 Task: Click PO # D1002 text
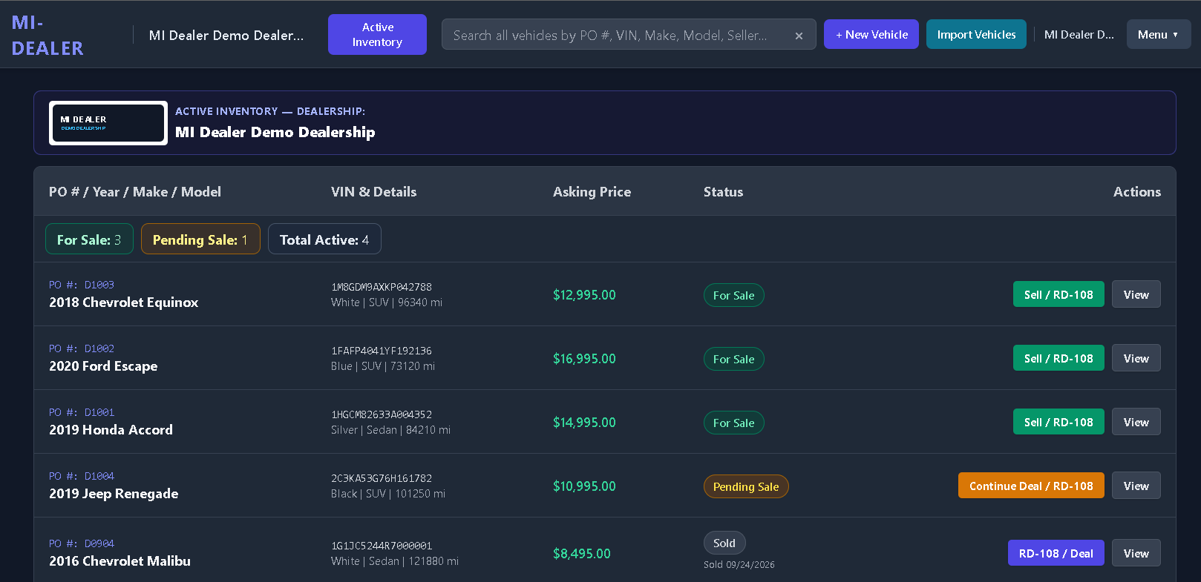tap(82, 348)
